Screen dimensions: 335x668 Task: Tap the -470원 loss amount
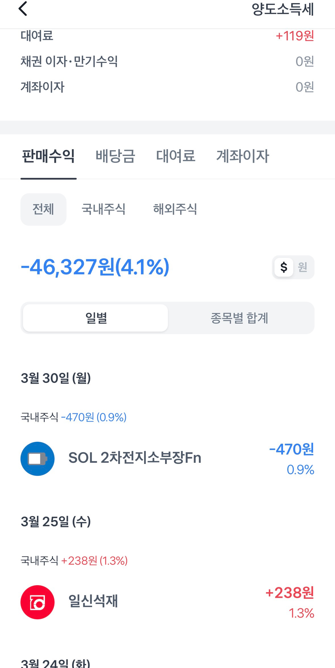292,449
